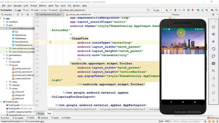Screen dimensions: 219x123
Task: Click emulator power button
Action: click(213, 27)
